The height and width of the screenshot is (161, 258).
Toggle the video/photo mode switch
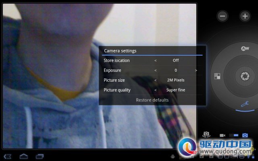click(x=234, y=135)
